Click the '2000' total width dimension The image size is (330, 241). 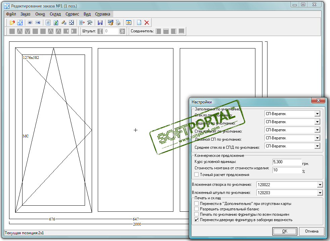coord(137,224)
